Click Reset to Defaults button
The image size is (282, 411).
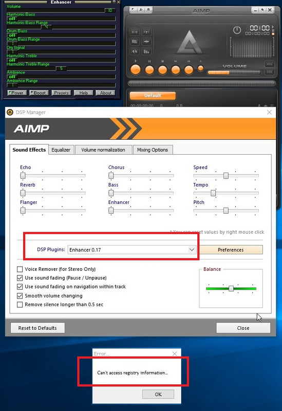coord(37,328)
